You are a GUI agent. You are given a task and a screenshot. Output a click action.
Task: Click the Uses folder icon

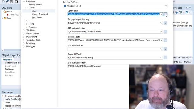coord(5,18)
